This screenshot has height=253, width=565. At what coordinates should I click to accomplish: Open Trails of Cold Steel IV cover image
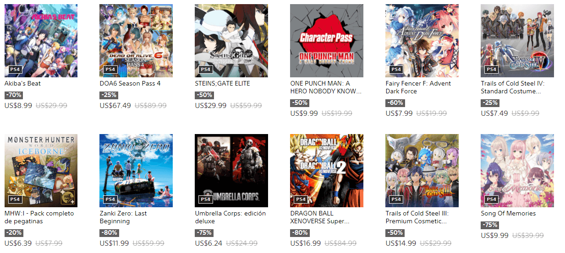pos(517,41)
